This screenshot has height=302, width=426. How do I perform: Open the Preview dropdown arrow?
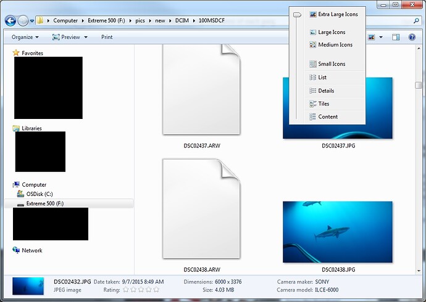click(x=86, y=37)
